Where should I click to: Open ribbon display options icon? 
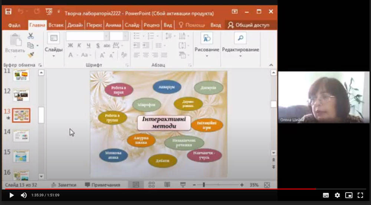(234, 12)
